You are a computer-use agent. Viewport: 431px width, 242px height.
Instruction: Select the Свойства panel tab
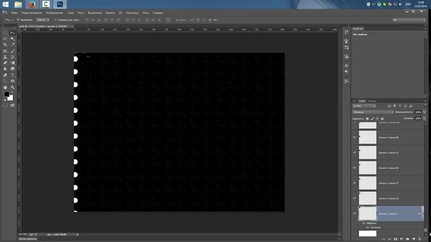[358, 28]
